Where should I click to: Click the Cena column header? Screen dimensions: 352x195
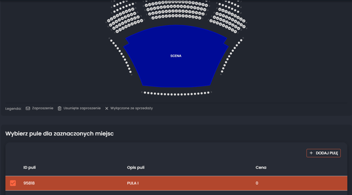click(261, 167)
